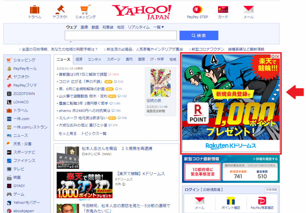Image resolution: width=306 pixels, height=213 pixels.
Task: Open LOHACO in the sidebar
Action: [21, 102]
